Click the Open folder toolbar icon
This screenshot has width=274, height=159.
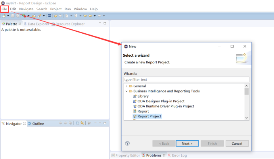point(34,16)
